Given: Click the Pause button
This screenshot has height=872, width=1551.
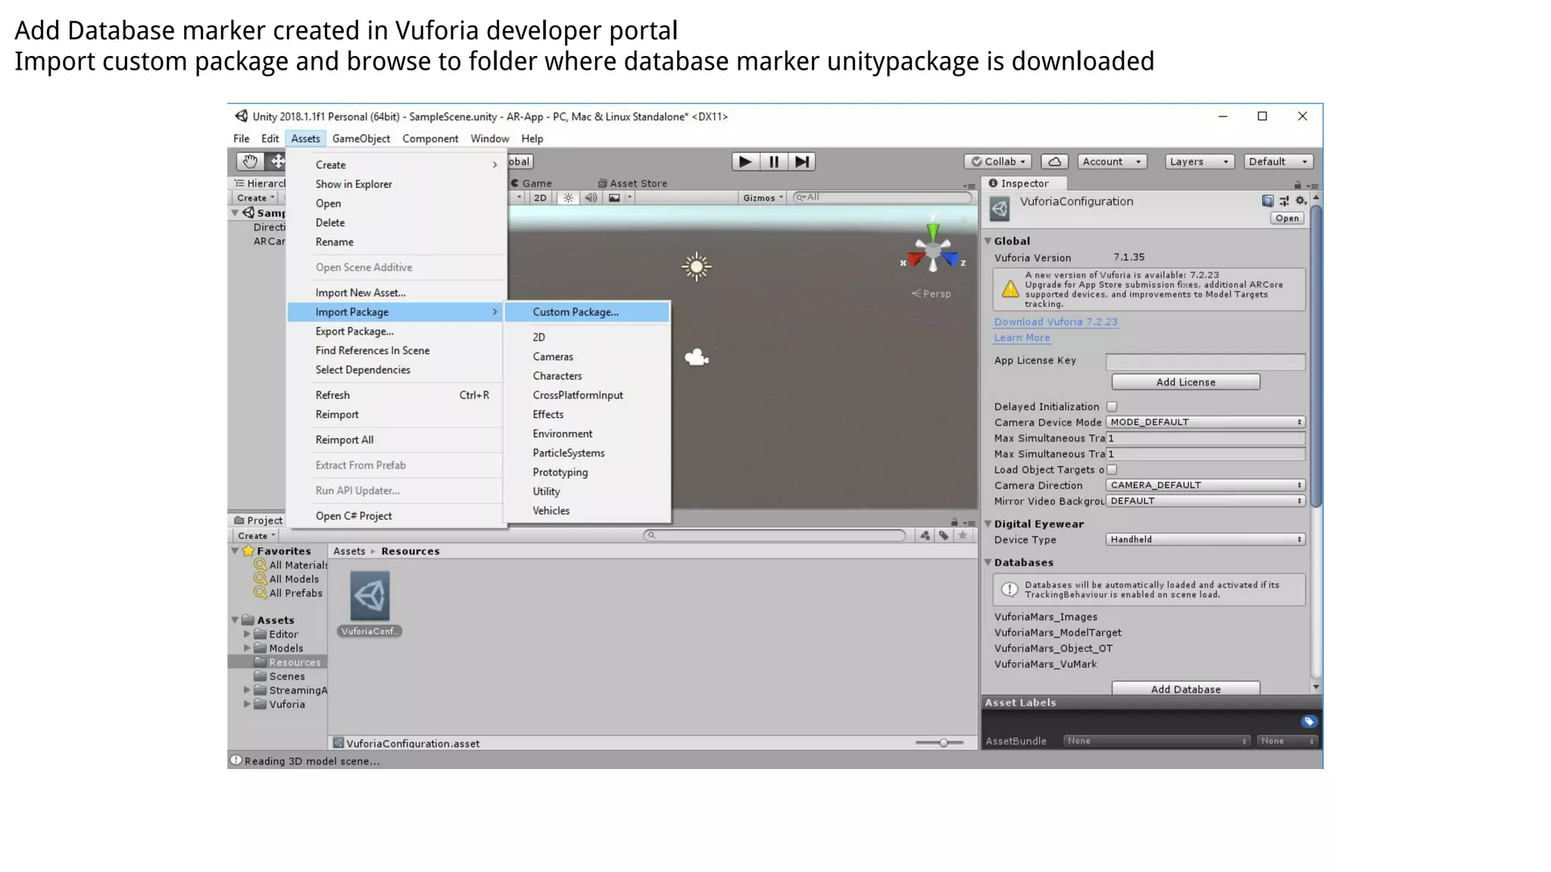Looking at the screenshot, I should tap(773, 161).
